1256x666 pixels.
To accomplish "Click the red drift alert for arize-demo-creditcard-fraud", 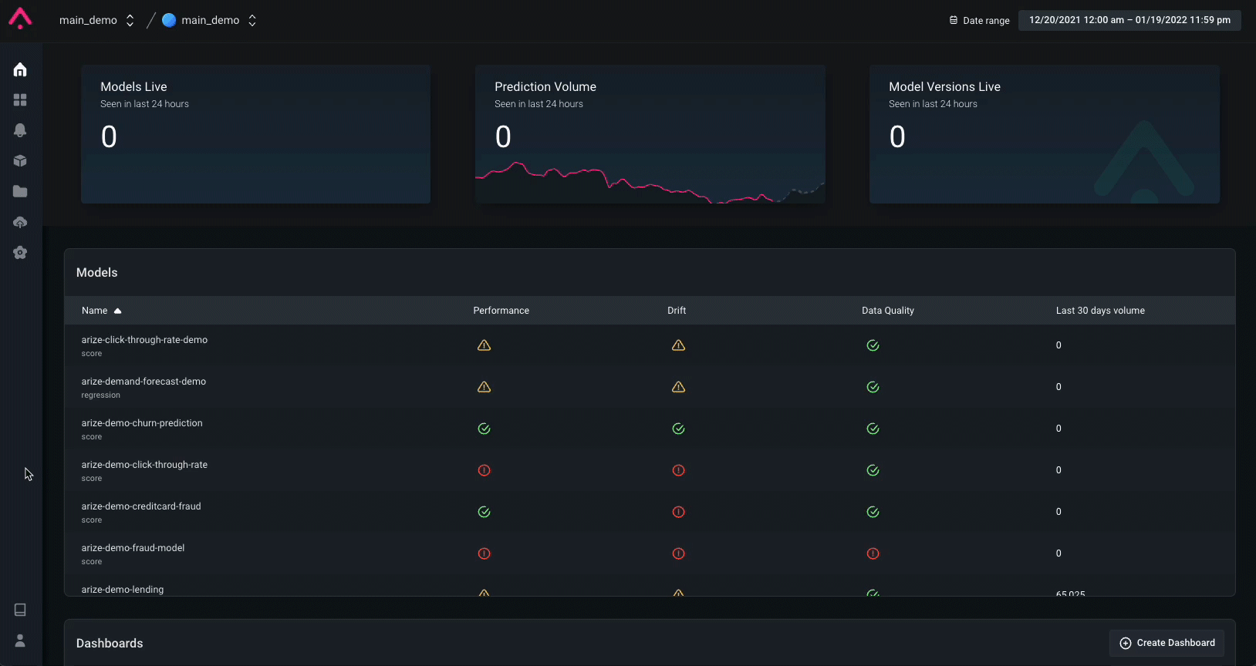I will click(678, 512).
